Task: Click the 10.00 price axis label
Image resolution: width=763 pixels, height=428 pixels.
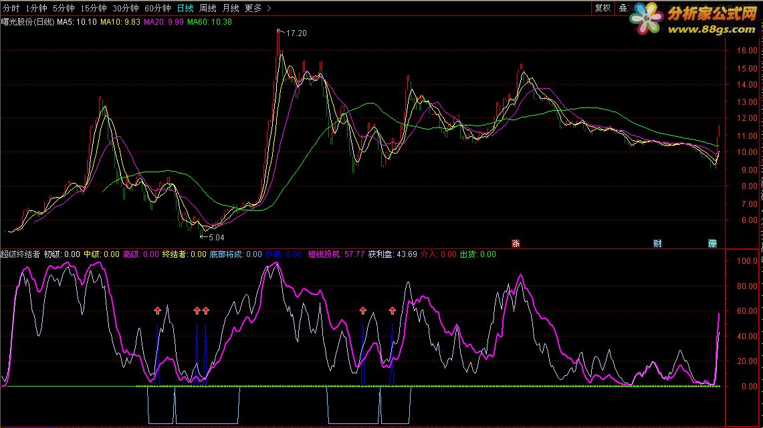Action: [747, 152]
